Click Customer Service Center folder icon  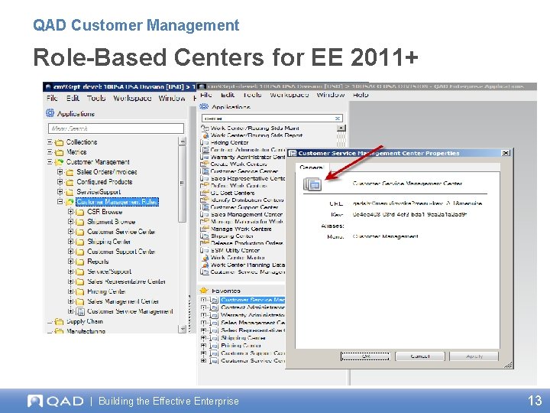(80, 232)
